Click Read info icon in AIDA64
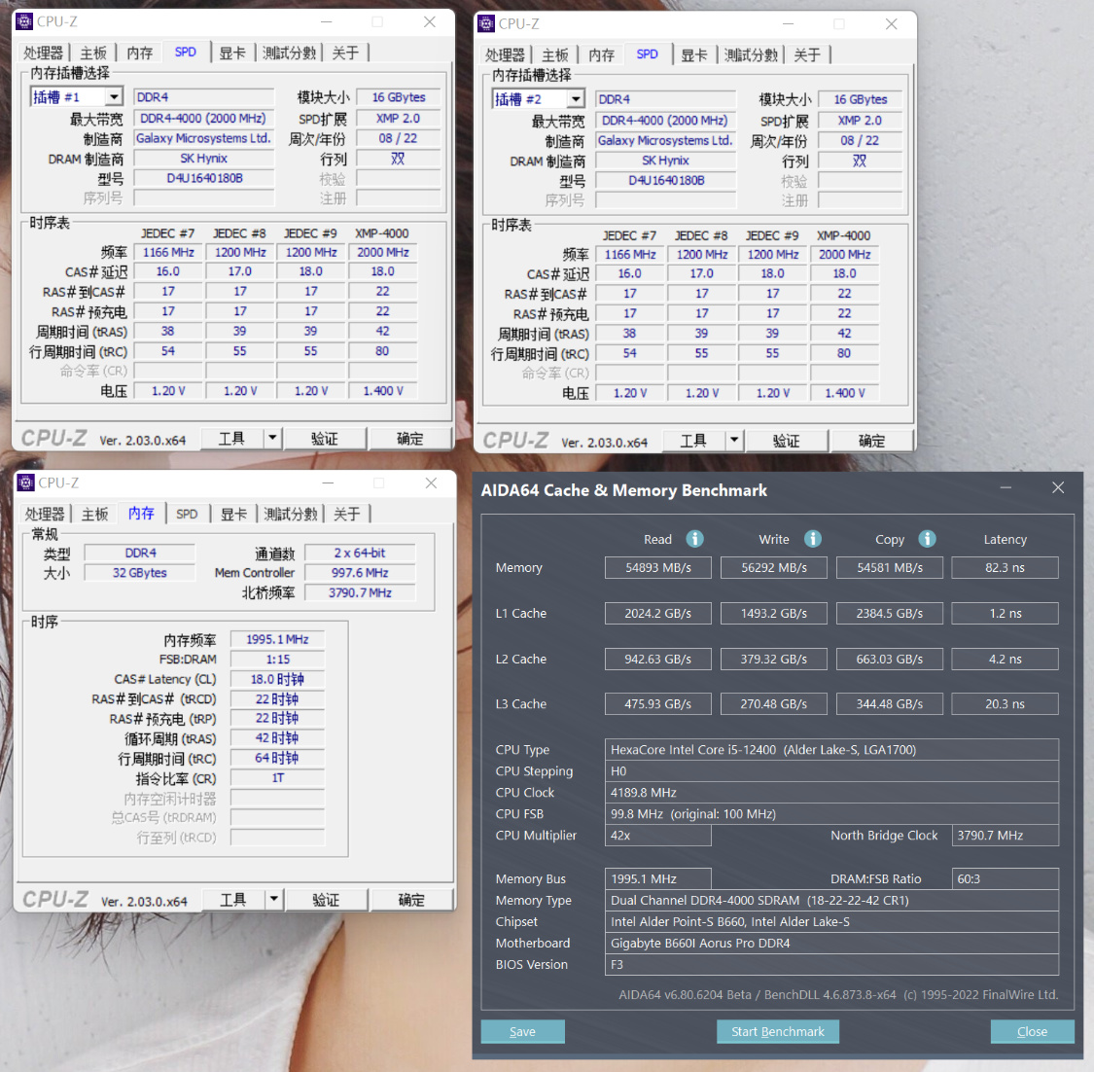Image resolution: width=1094 pixels, height=1072 pixels. [694, 539]
